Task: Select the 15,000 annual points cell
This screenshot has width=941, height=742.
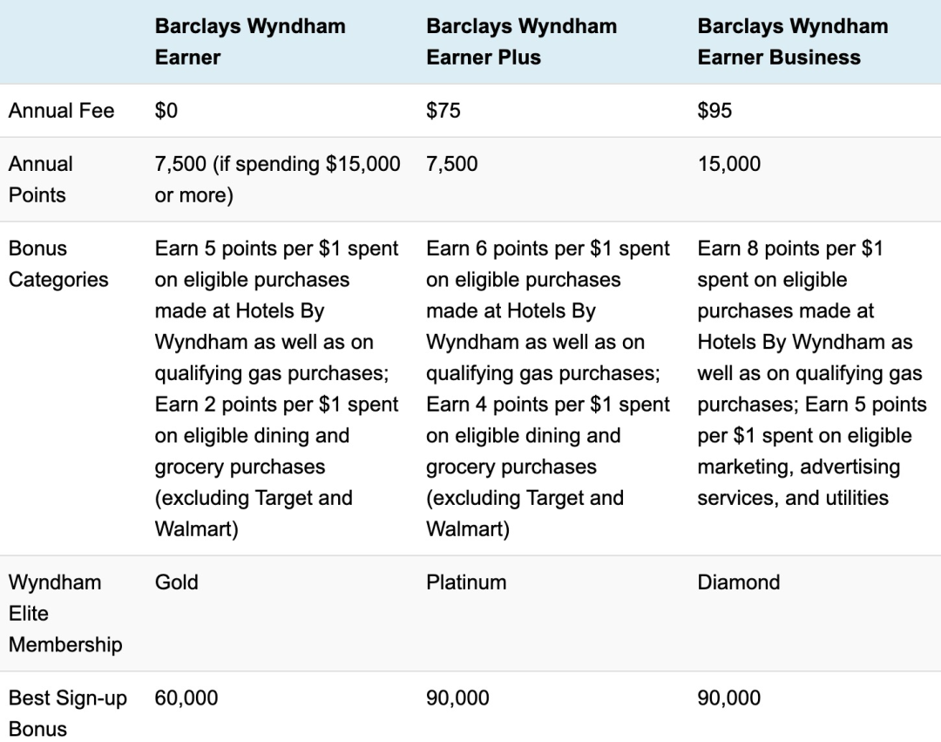Action: point(728,164)
